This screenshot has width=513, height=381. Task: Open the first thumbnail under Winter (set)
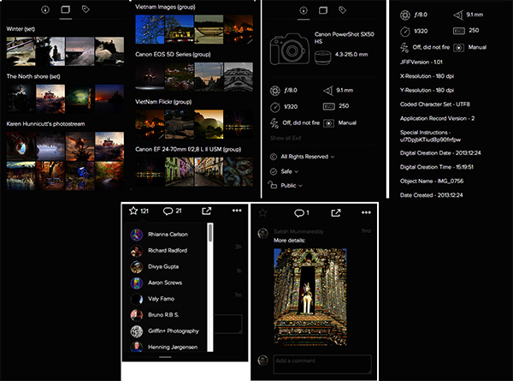tap(21, 51)
